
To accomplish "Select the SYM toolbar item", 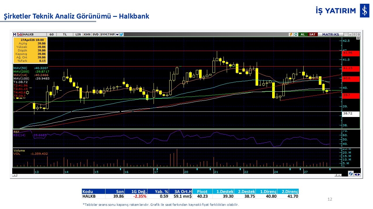I will (103, 34).
